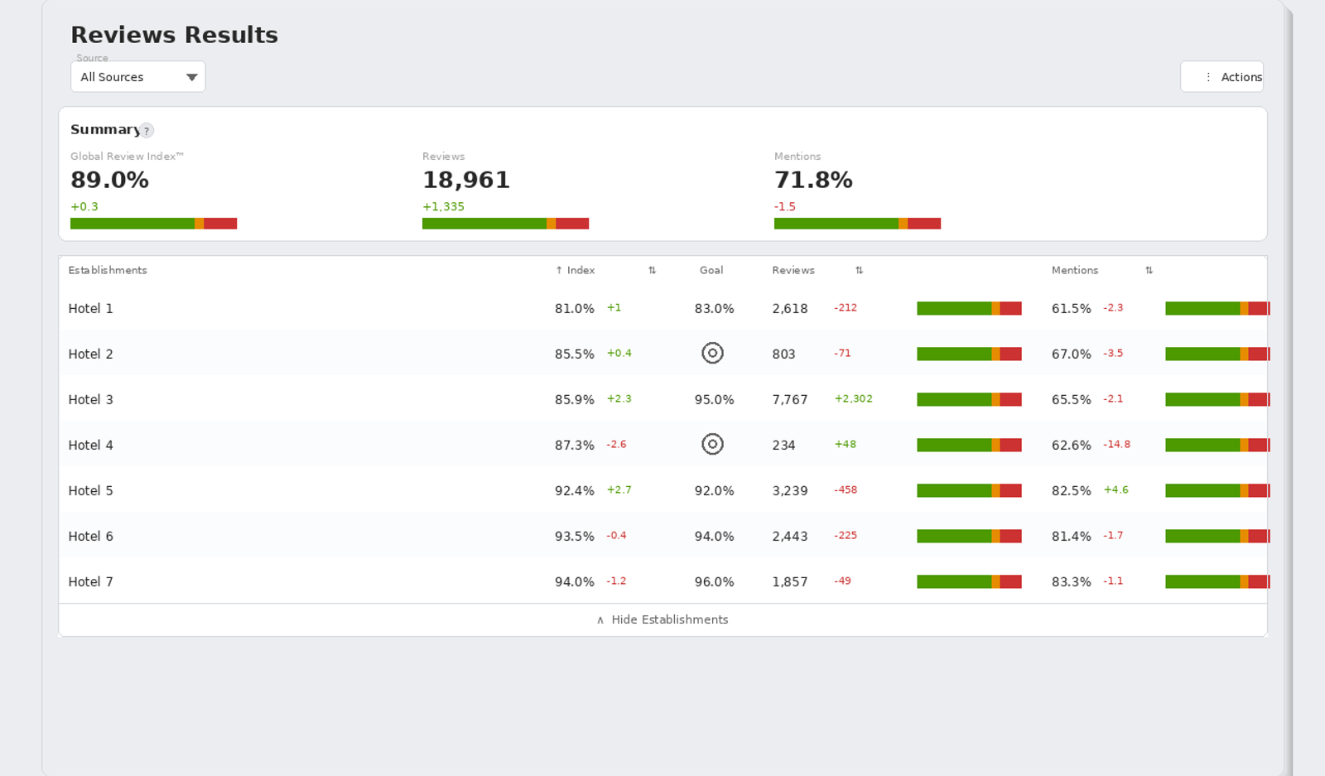
Task: Click the Hotel 5 reviews sentiment bar
Action: pos(969,491)
